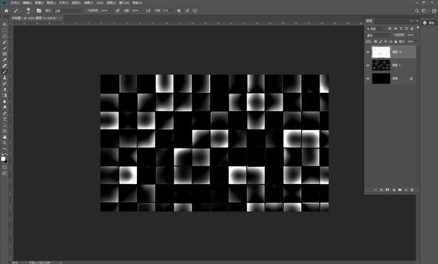The width and height of the screenshot is (438, 264).
Task: Open layer fill dropdown in Layers panel
Action: pyautogui.click(x=417, y=42)
